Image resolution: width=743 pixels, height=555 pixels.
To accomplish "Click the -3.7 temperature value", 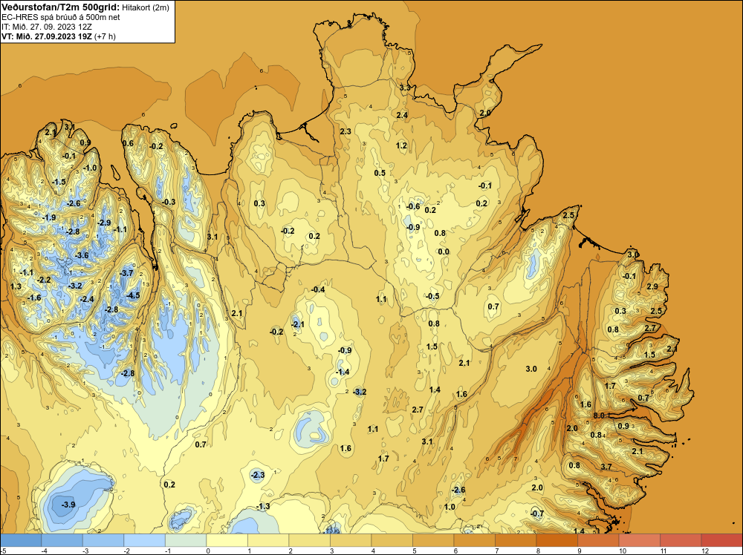I will [126, 273].
